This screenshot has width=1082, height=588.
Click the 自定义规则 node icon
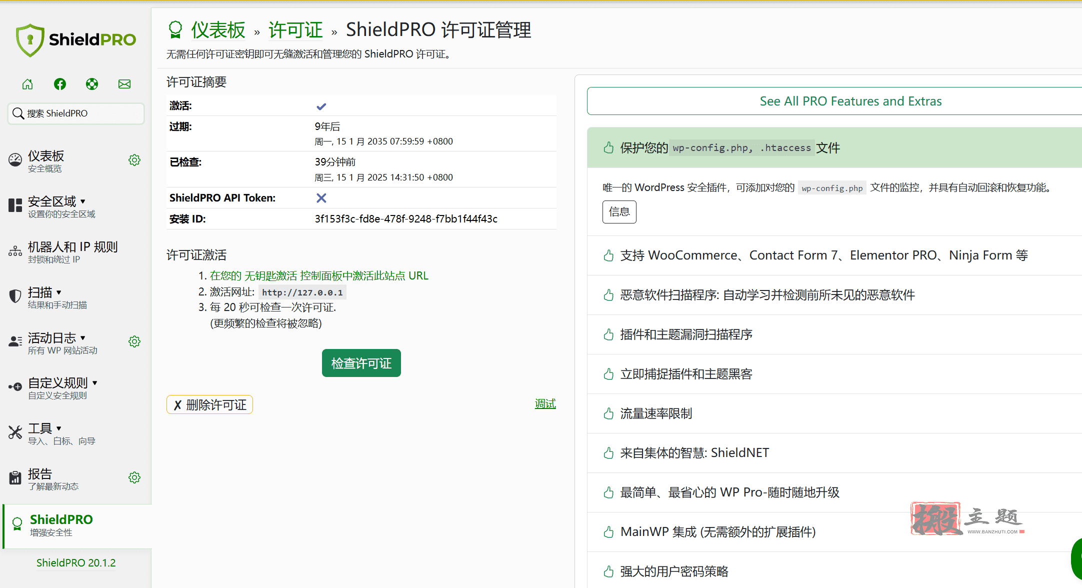point(15,387)
